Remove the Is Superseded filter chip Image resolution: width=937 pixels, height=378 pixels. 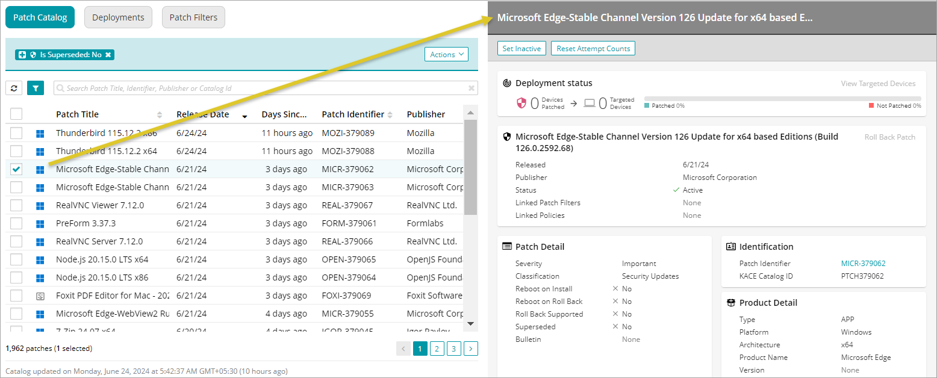point(108,55)
